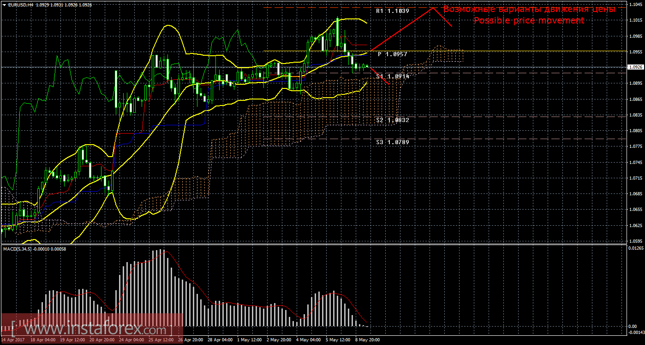Click the 1.0625 price axis value
The image size is (645, 345).
click(636, 225)
